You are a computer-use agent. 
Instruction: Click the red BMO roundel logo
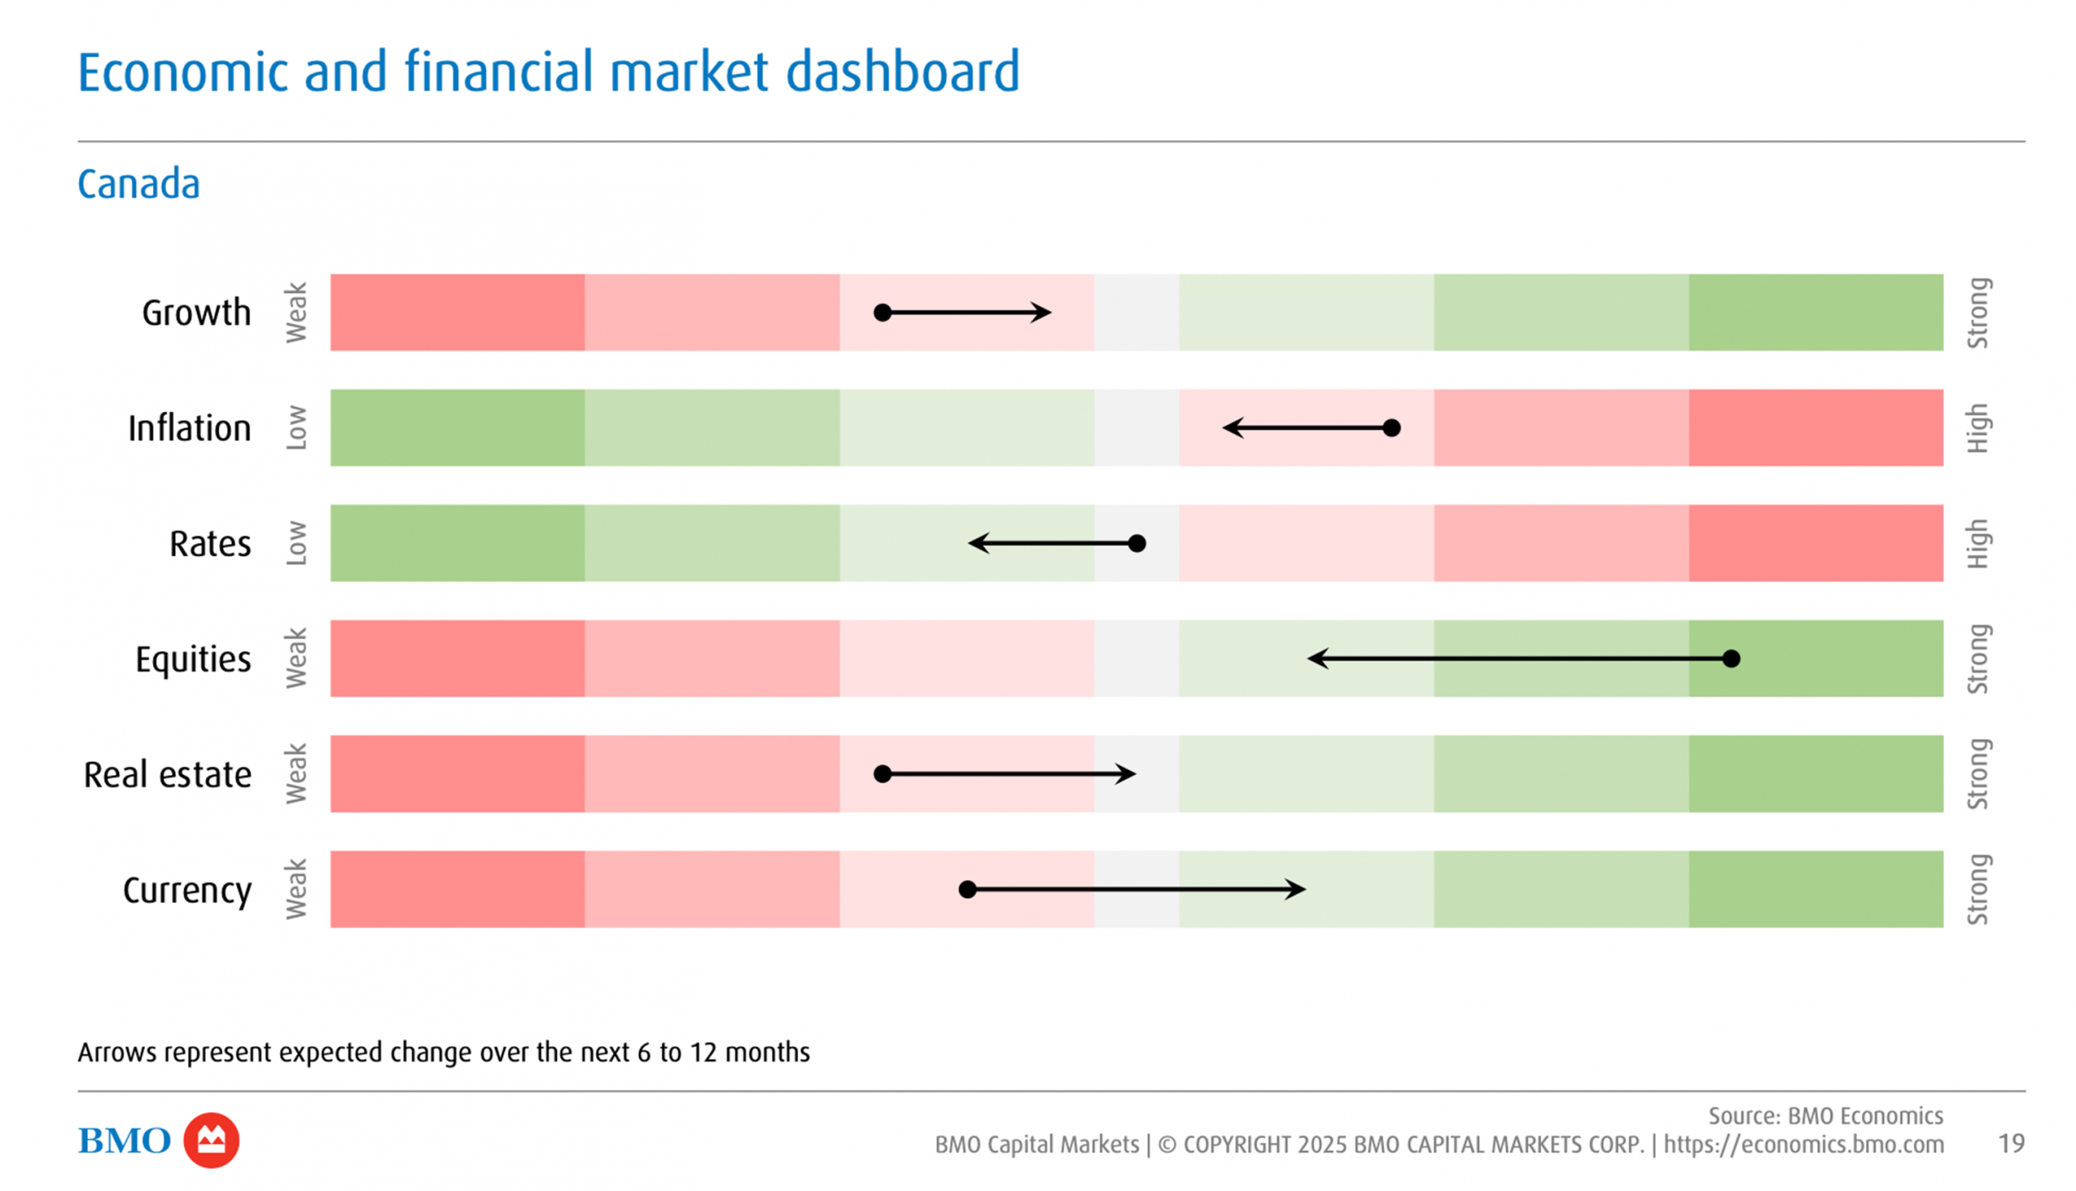211,1139
